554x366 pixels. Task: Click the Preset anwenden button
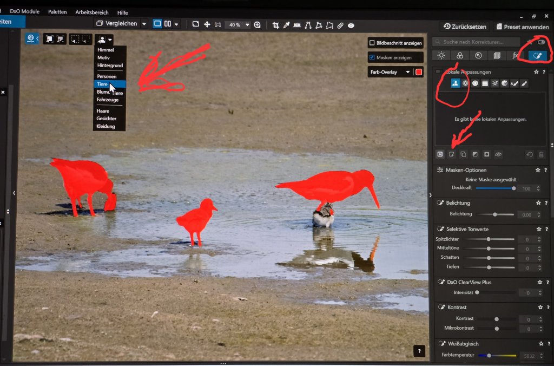point(523,27)
